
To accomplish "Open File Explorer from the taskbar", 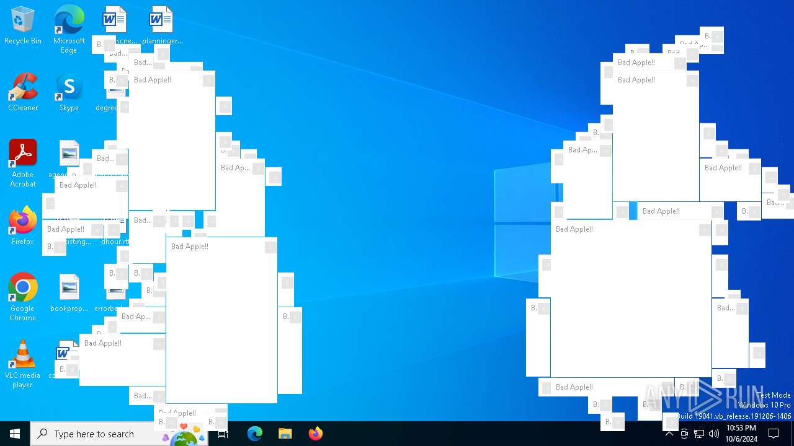I will pos(285,434).
